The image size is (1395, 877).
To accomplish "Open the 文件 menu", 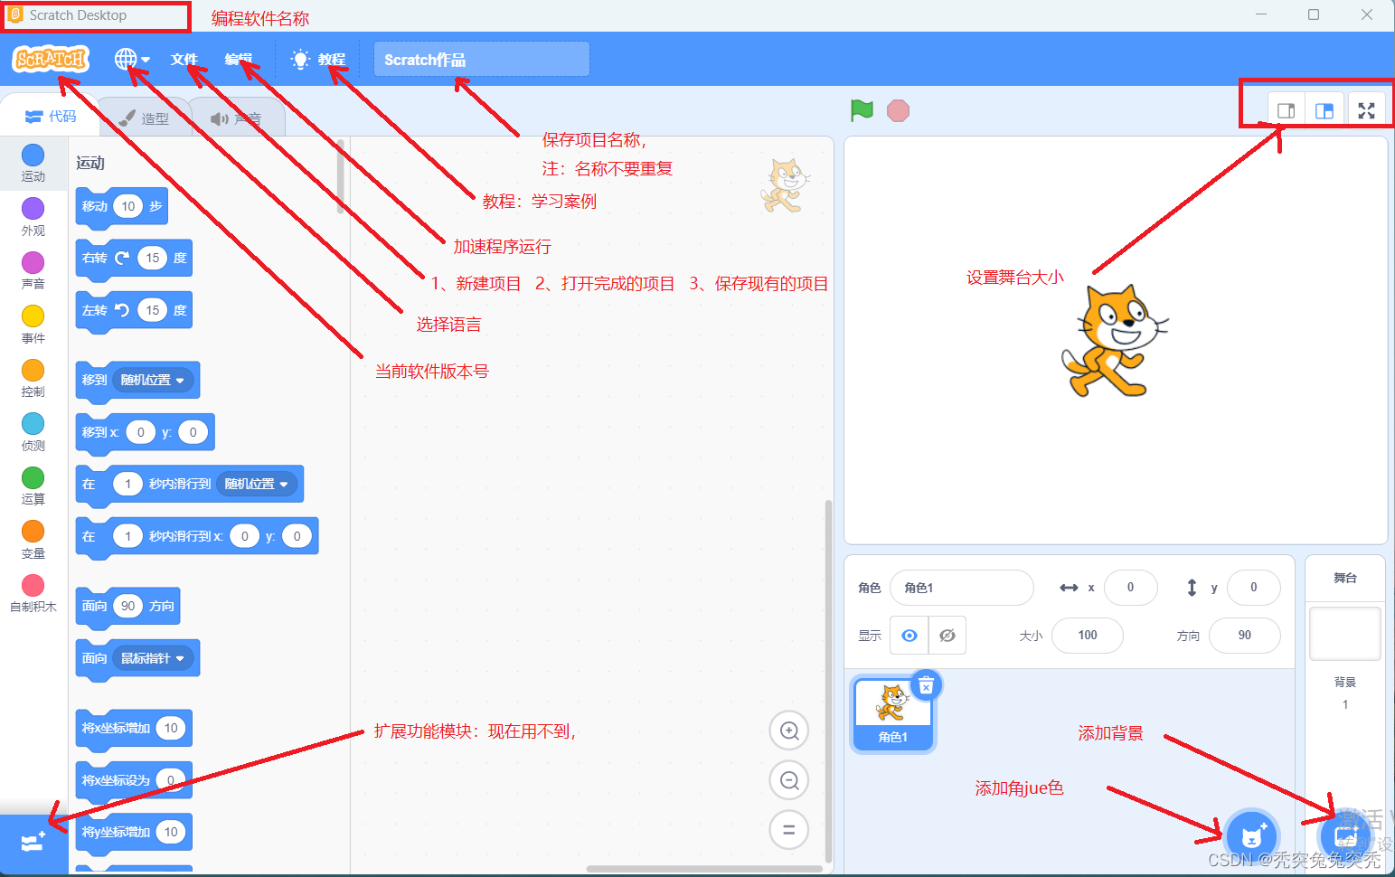I will click(x=184, y=60).
